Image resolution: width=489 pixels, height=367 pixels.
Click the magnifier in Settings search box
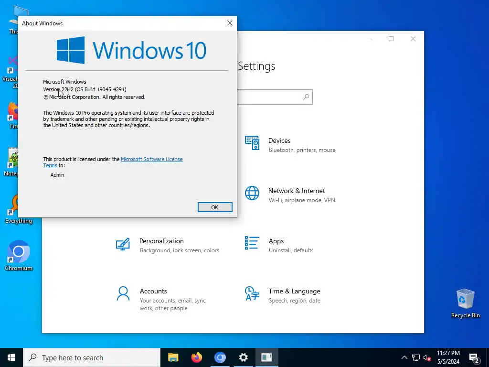pos(306,97)
